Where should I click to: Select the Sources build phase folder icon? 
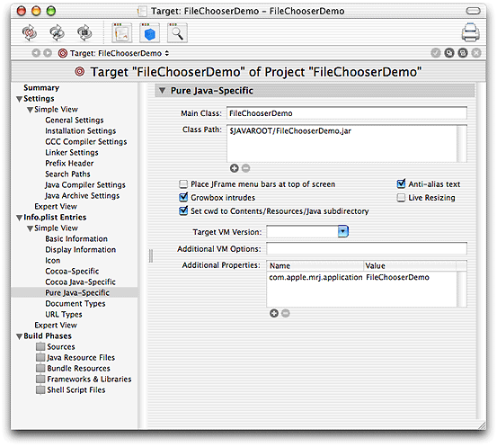[x=40, y=346]
